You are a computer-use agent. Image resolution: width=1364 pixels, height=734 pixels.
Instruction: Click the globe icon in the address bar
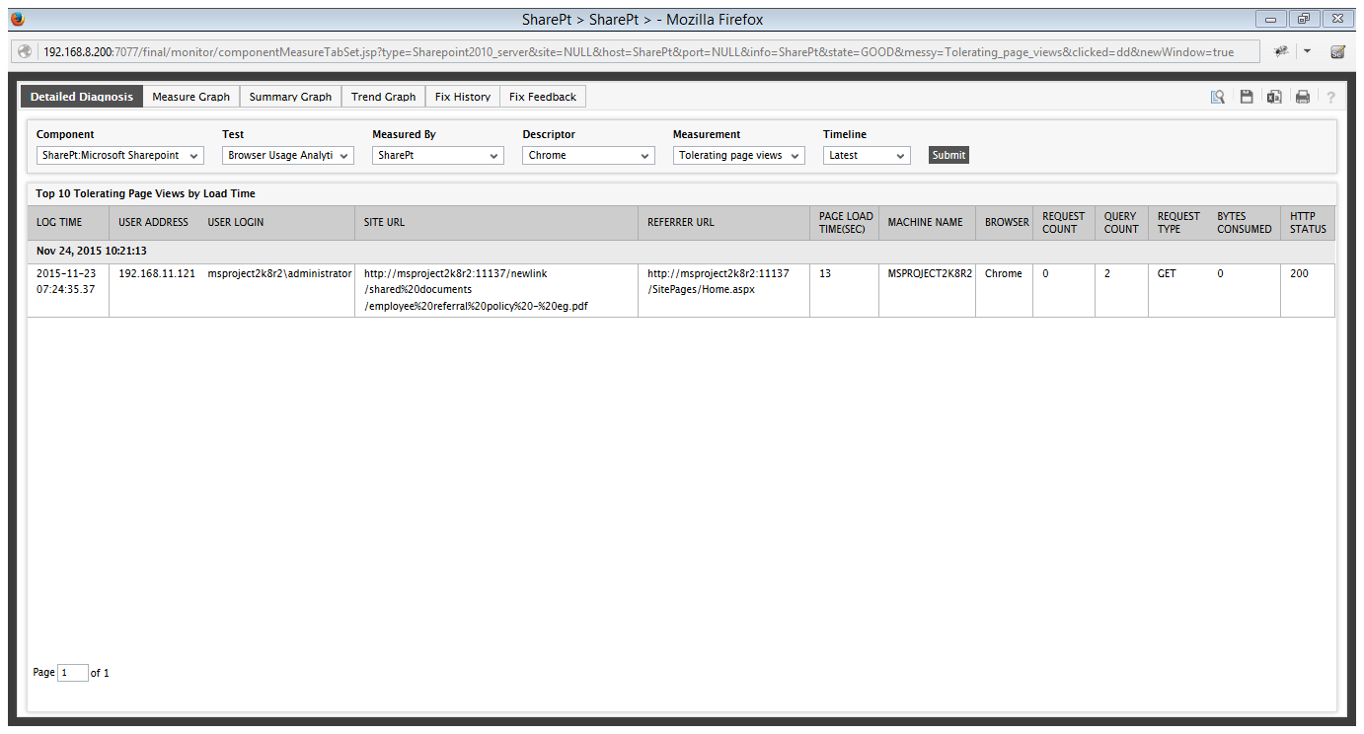26,51
